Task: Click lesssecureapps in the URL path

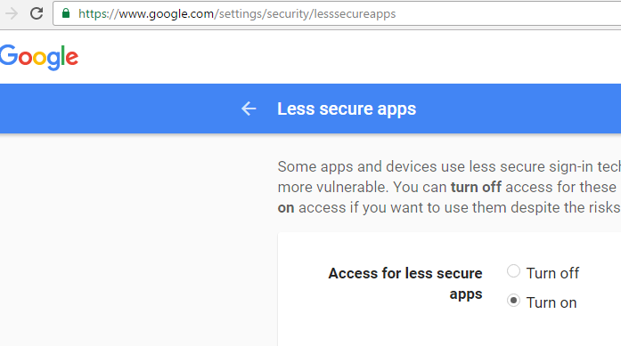Action: coord(355,14)
